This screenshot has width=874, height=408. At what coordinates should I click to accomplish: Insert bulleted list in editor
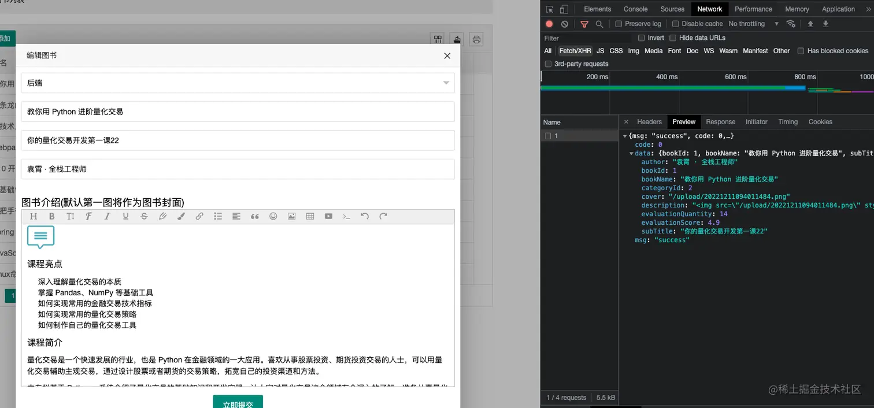218,216
